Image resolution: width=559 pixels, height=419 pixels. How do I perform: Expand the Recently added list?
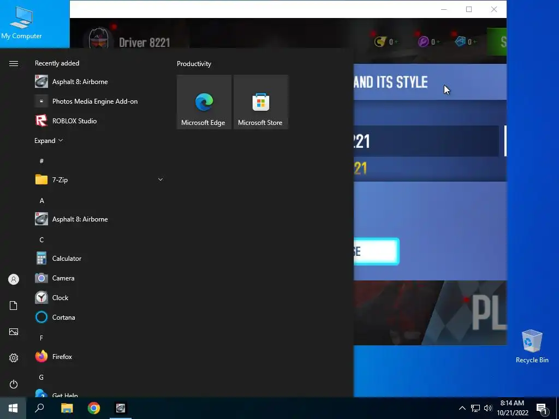49,140
